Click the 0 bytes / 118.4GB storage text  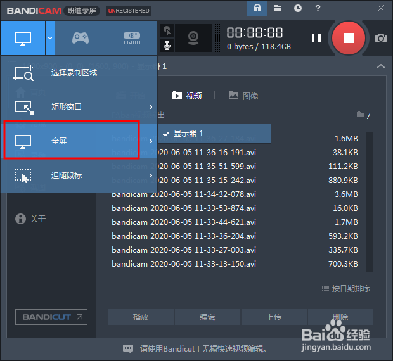259,47
